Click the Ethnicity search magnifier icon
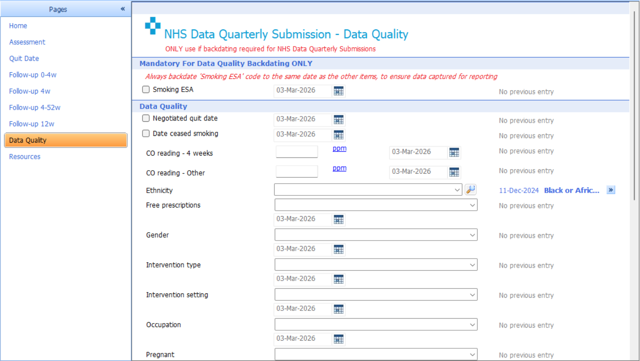This screenshot has width=640, height=361. (471, 190)
